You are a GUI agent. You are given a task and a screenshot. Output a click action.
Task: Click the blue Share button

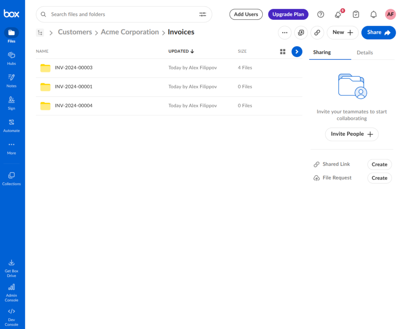point(378,33)
